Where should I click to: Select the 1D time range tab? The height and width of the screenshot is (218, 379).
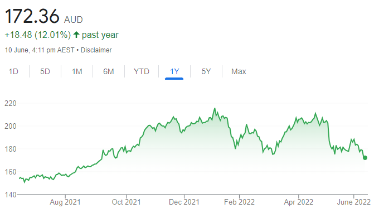13,71
